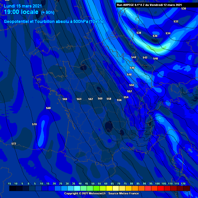
Task: Click the '19:00 locale' time label
Action: tap(21, 12)
